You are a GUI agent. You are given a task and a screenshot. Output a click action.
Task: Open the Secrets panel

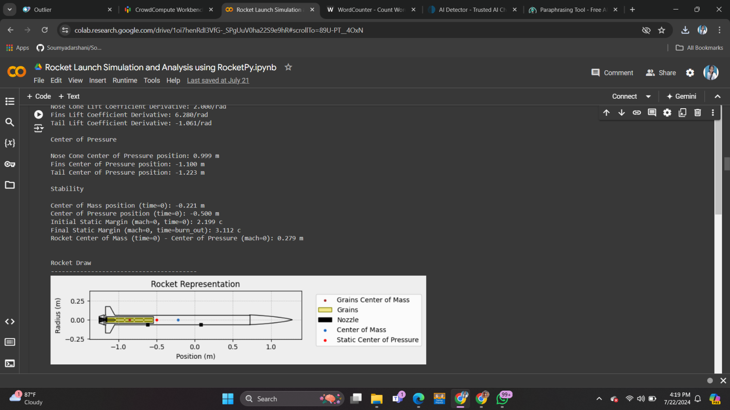point(10,164)
